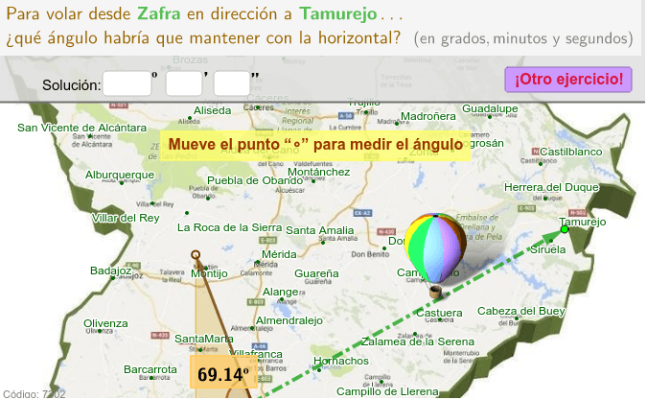
Task: Click the Barcarrota town label
Action: point(150,369)
